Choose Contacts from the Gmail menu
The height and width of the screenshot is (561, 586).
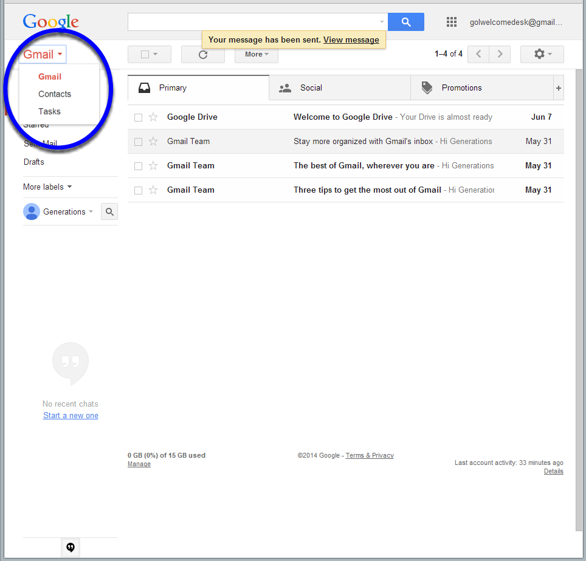55,94
